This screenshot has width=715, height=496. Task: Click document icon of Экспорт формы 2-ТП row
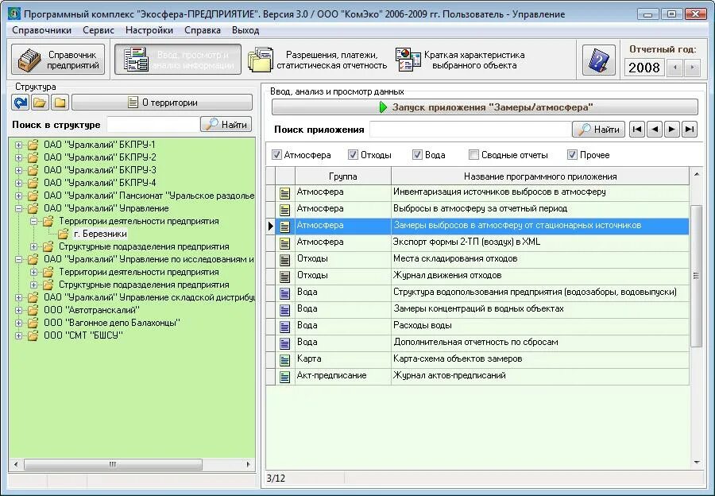285,243
